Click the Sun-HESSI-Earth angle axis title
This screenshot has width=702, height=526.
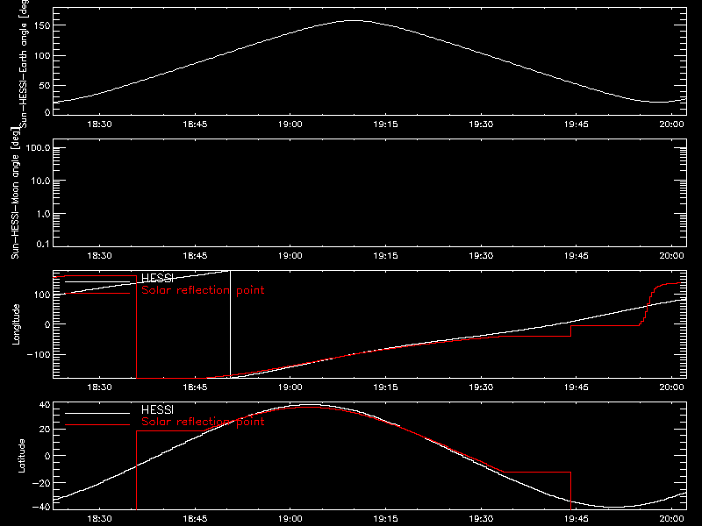pyautogui.click(x=24, y=63)
